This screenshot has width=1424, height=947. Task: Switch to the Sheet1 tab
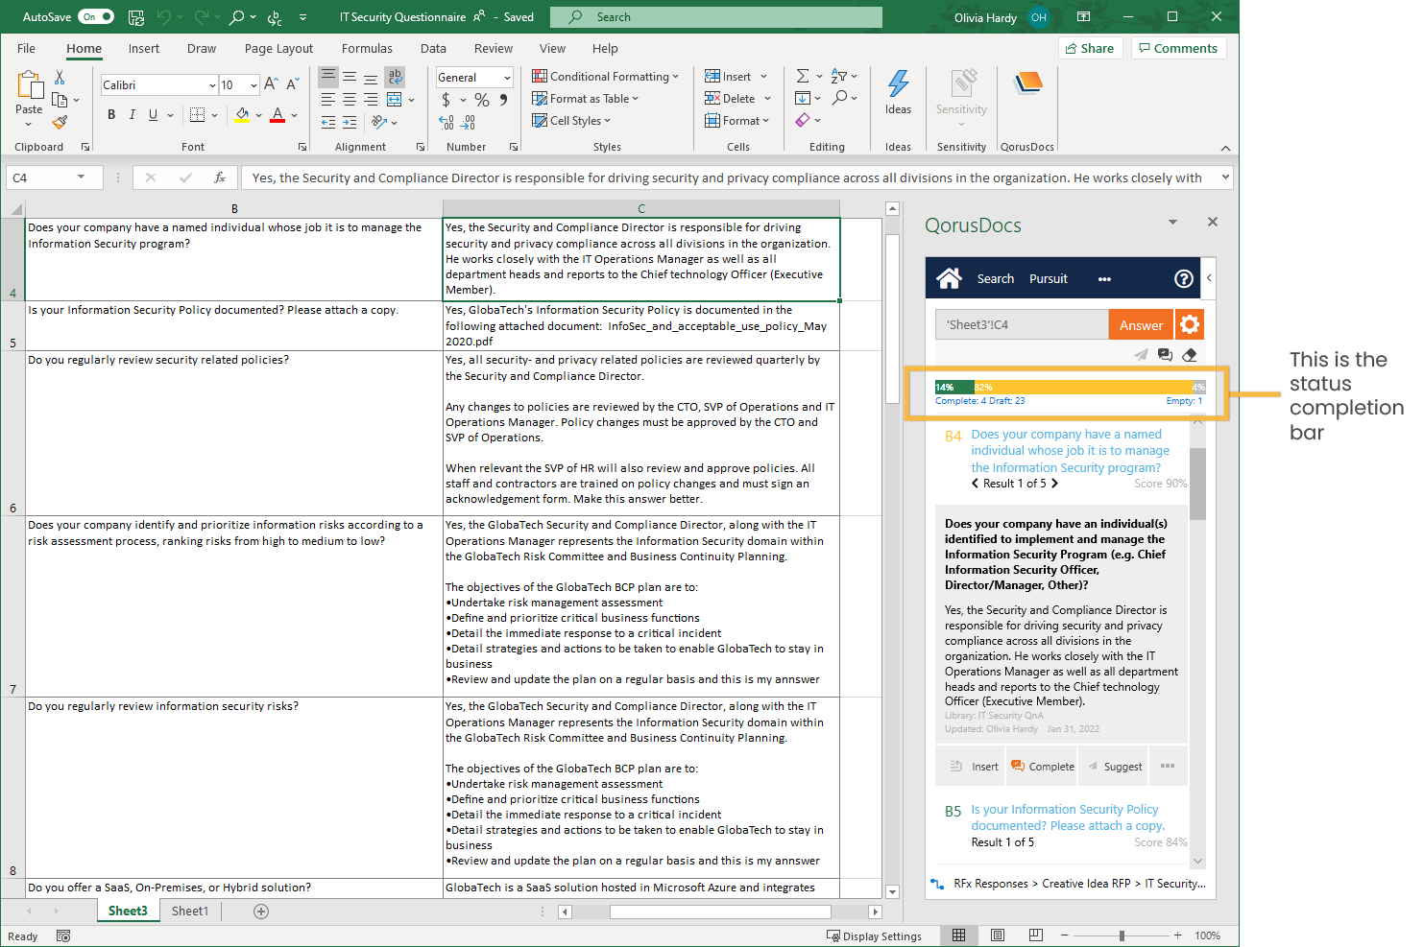[x=189, y=911]
